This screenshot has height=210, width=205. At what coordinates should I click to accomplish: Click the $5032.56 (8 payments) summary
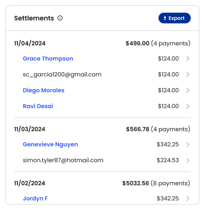click(156, 184)
